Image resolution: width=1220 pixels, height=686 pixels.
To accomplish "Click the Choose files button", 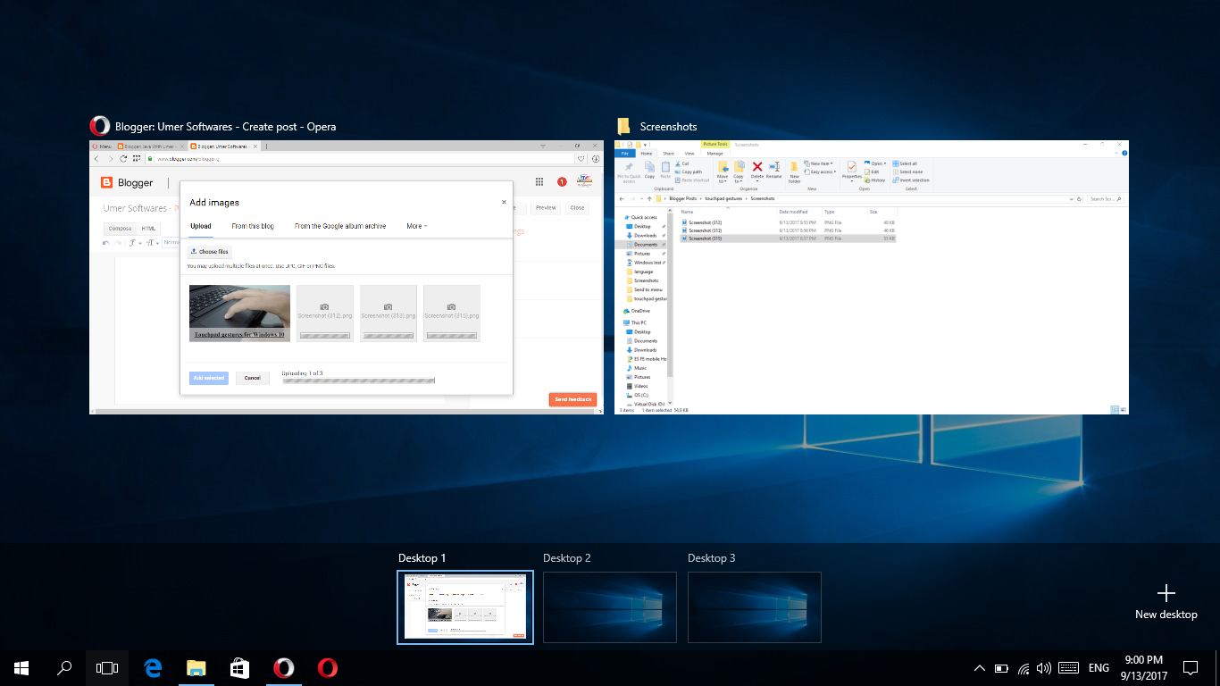I will (210, 251).
